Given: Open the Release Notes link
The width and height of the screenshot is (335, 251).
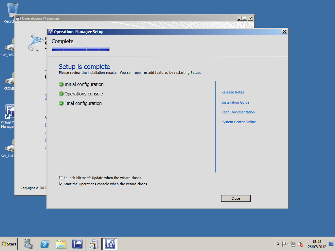Looking at the screenshot, I should [x=233, y=92].
